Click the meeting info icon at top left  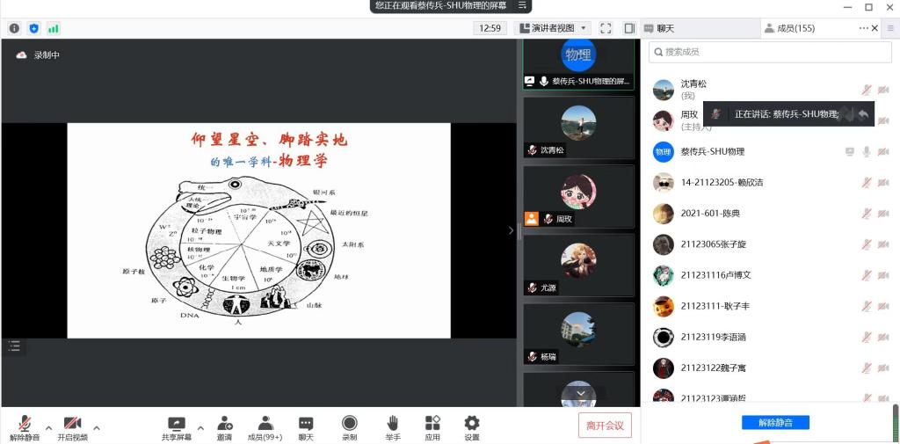point(14,28)
